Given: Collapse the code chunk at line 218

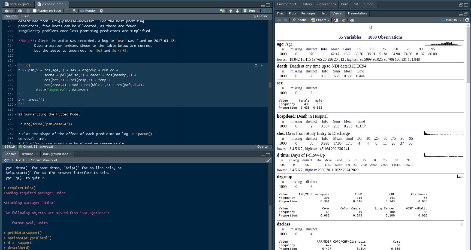Looking at the screenshot, I should coord(15,66).
